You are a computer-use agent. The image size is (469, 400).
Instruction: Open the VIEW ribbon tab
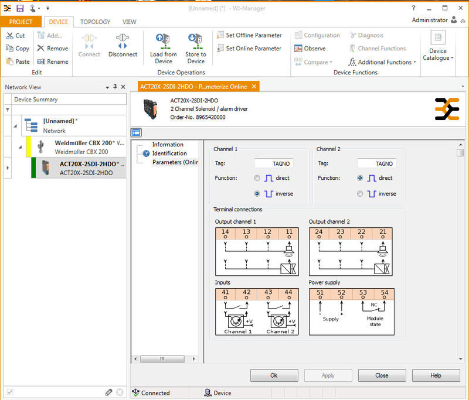130,22
